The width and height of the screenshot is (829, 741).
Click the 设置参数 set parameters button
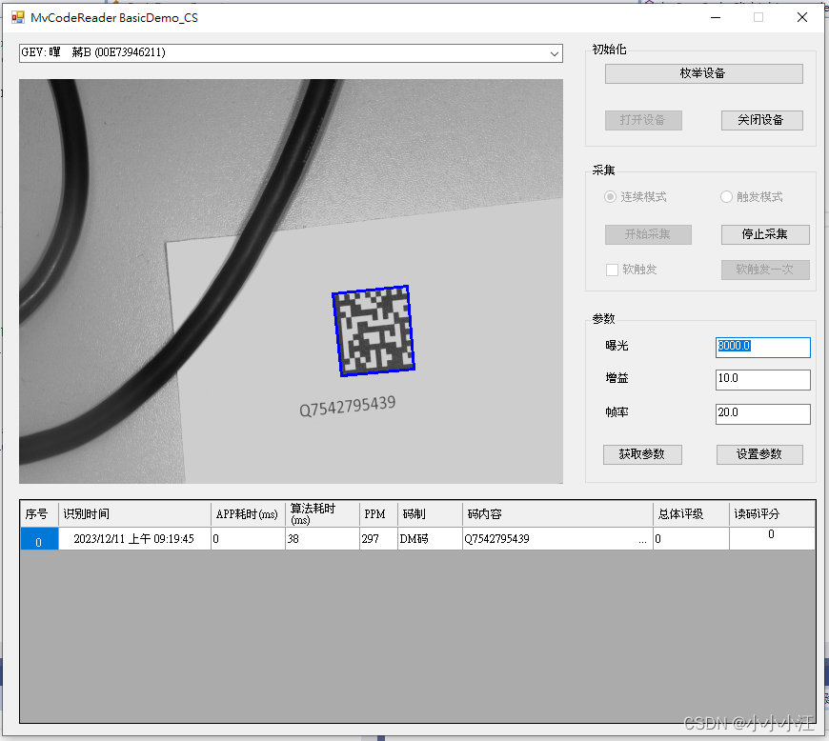click(759, 454)
